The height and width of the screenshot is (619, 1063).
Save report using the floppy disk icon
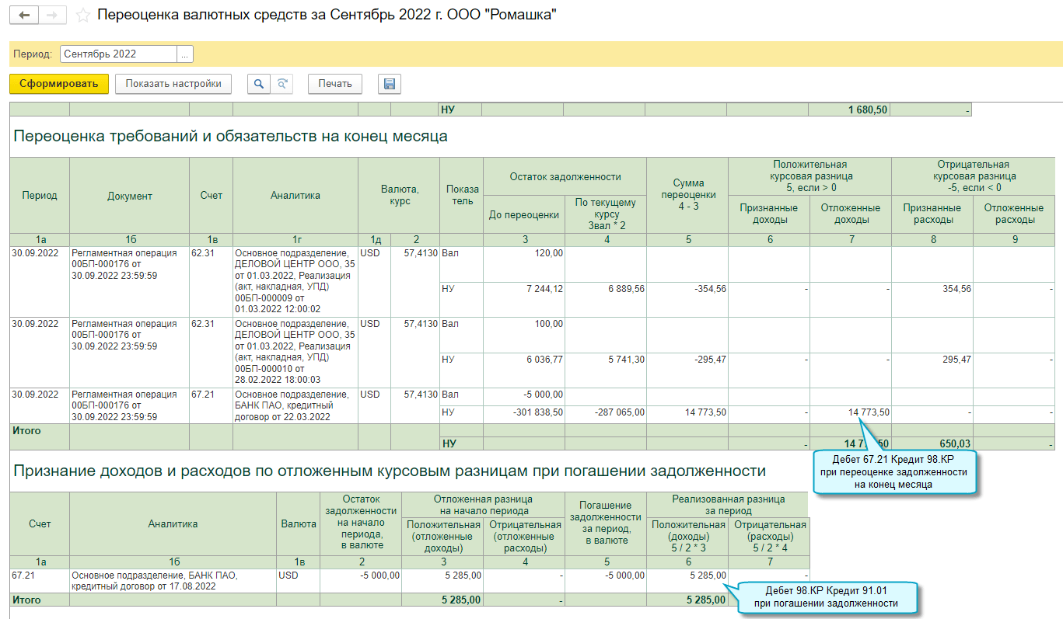(x=389, y=84)
